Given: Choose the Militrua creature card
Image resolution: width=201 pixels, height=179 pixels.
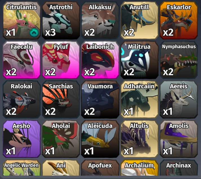Looking at the screenshot, I should point(139,60).
